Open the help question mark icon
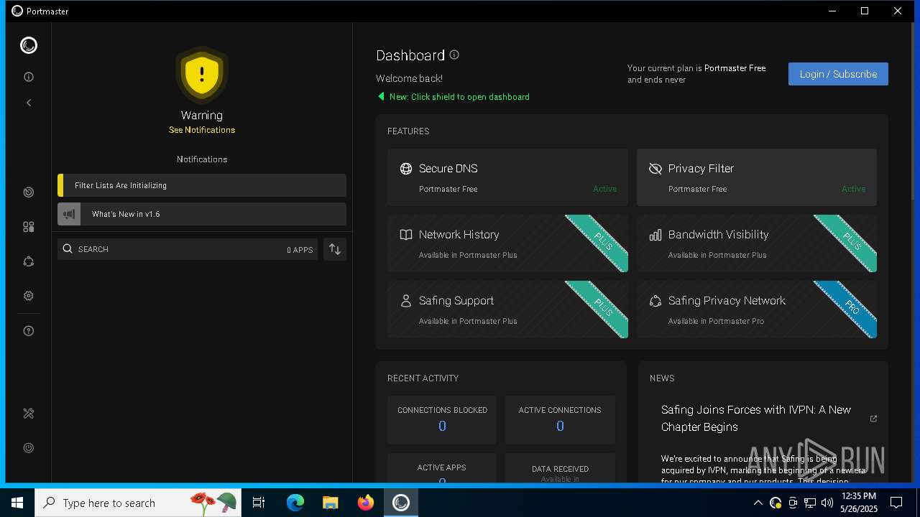920x517 pixels. coord(29,331)
